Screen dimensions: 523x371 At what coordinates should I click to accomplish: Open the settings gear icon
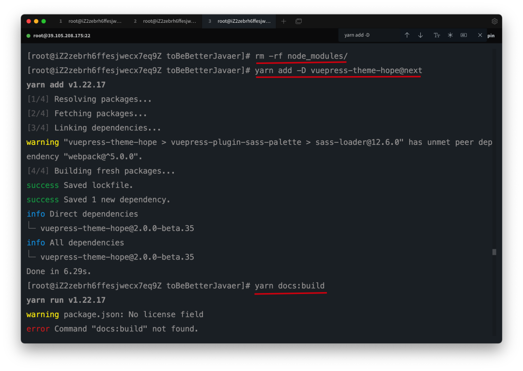point(494,21)
